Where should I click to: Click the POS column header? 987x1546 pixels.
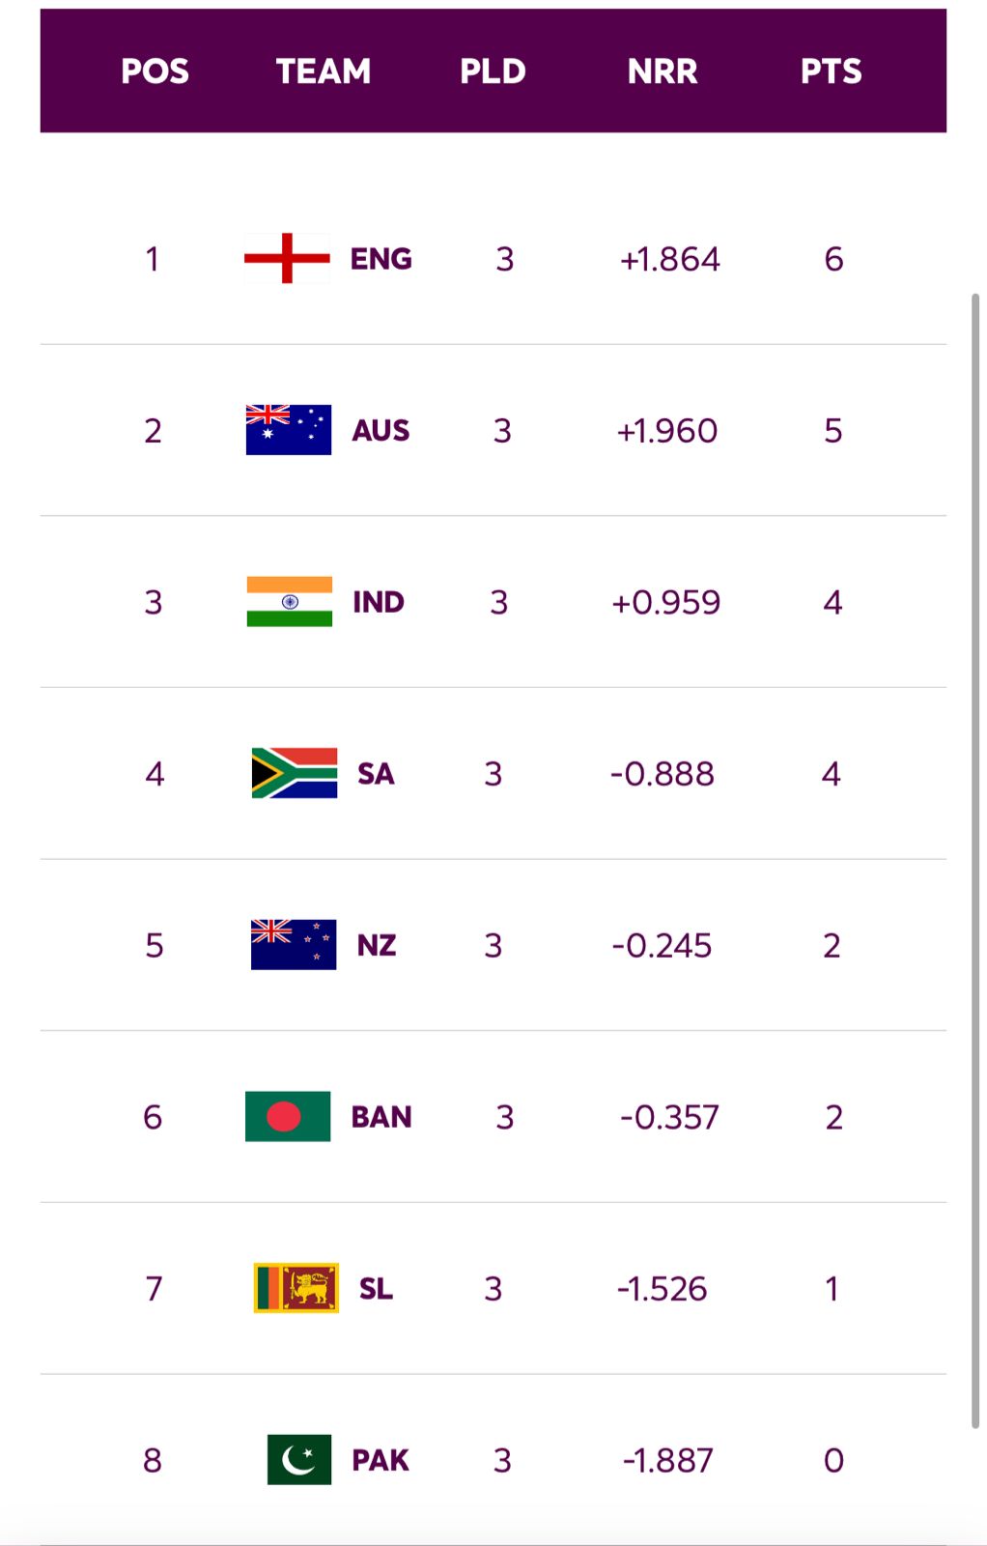[x=155, y=72]
